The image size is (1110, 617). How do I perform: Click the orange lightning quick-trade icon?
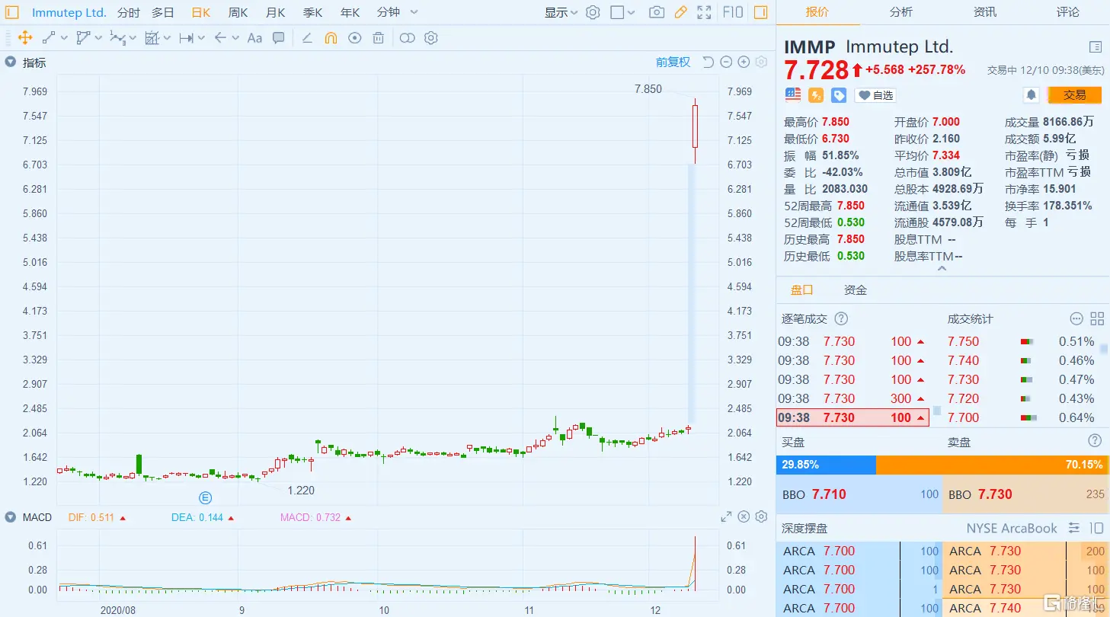coord(816,94)
